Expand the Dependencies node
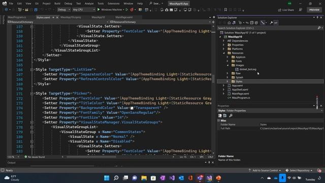 pyautogui.click(x=223, y=41)
